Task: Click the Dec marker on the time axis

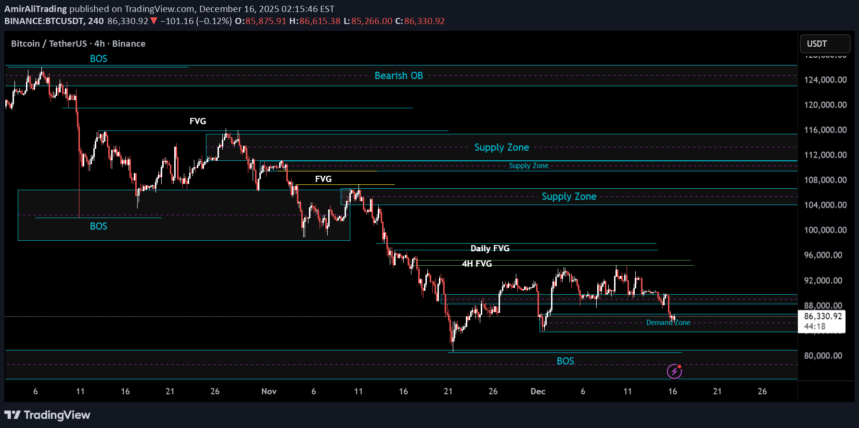Action: (538, 391)
